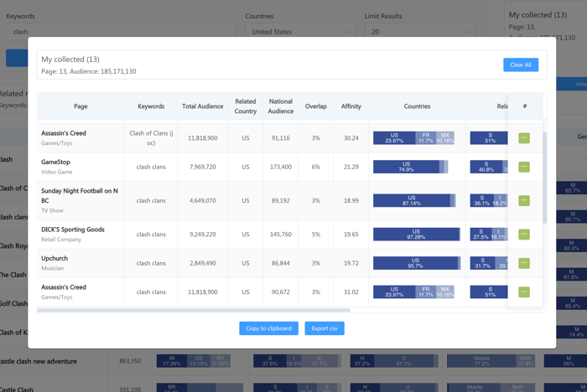The width and height of the screenshot is (587, 392).
Task: Click Upchurch US 95.7% country bar
Action: [x=415, y=263]
